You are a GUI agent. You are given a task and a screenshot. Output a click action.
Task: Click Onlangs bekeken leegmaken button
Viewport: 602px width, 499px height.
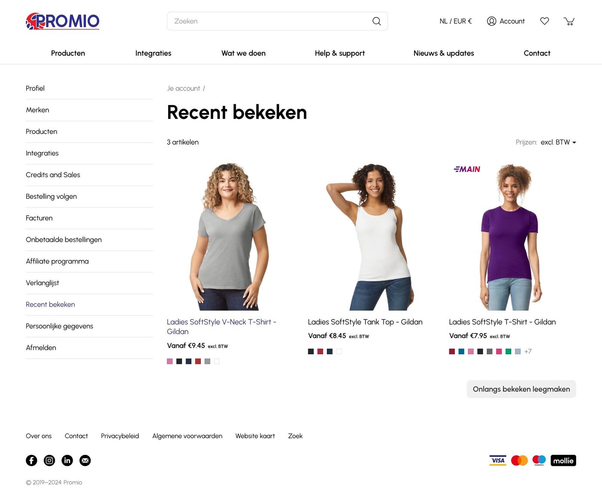click(x=521, y=389)
